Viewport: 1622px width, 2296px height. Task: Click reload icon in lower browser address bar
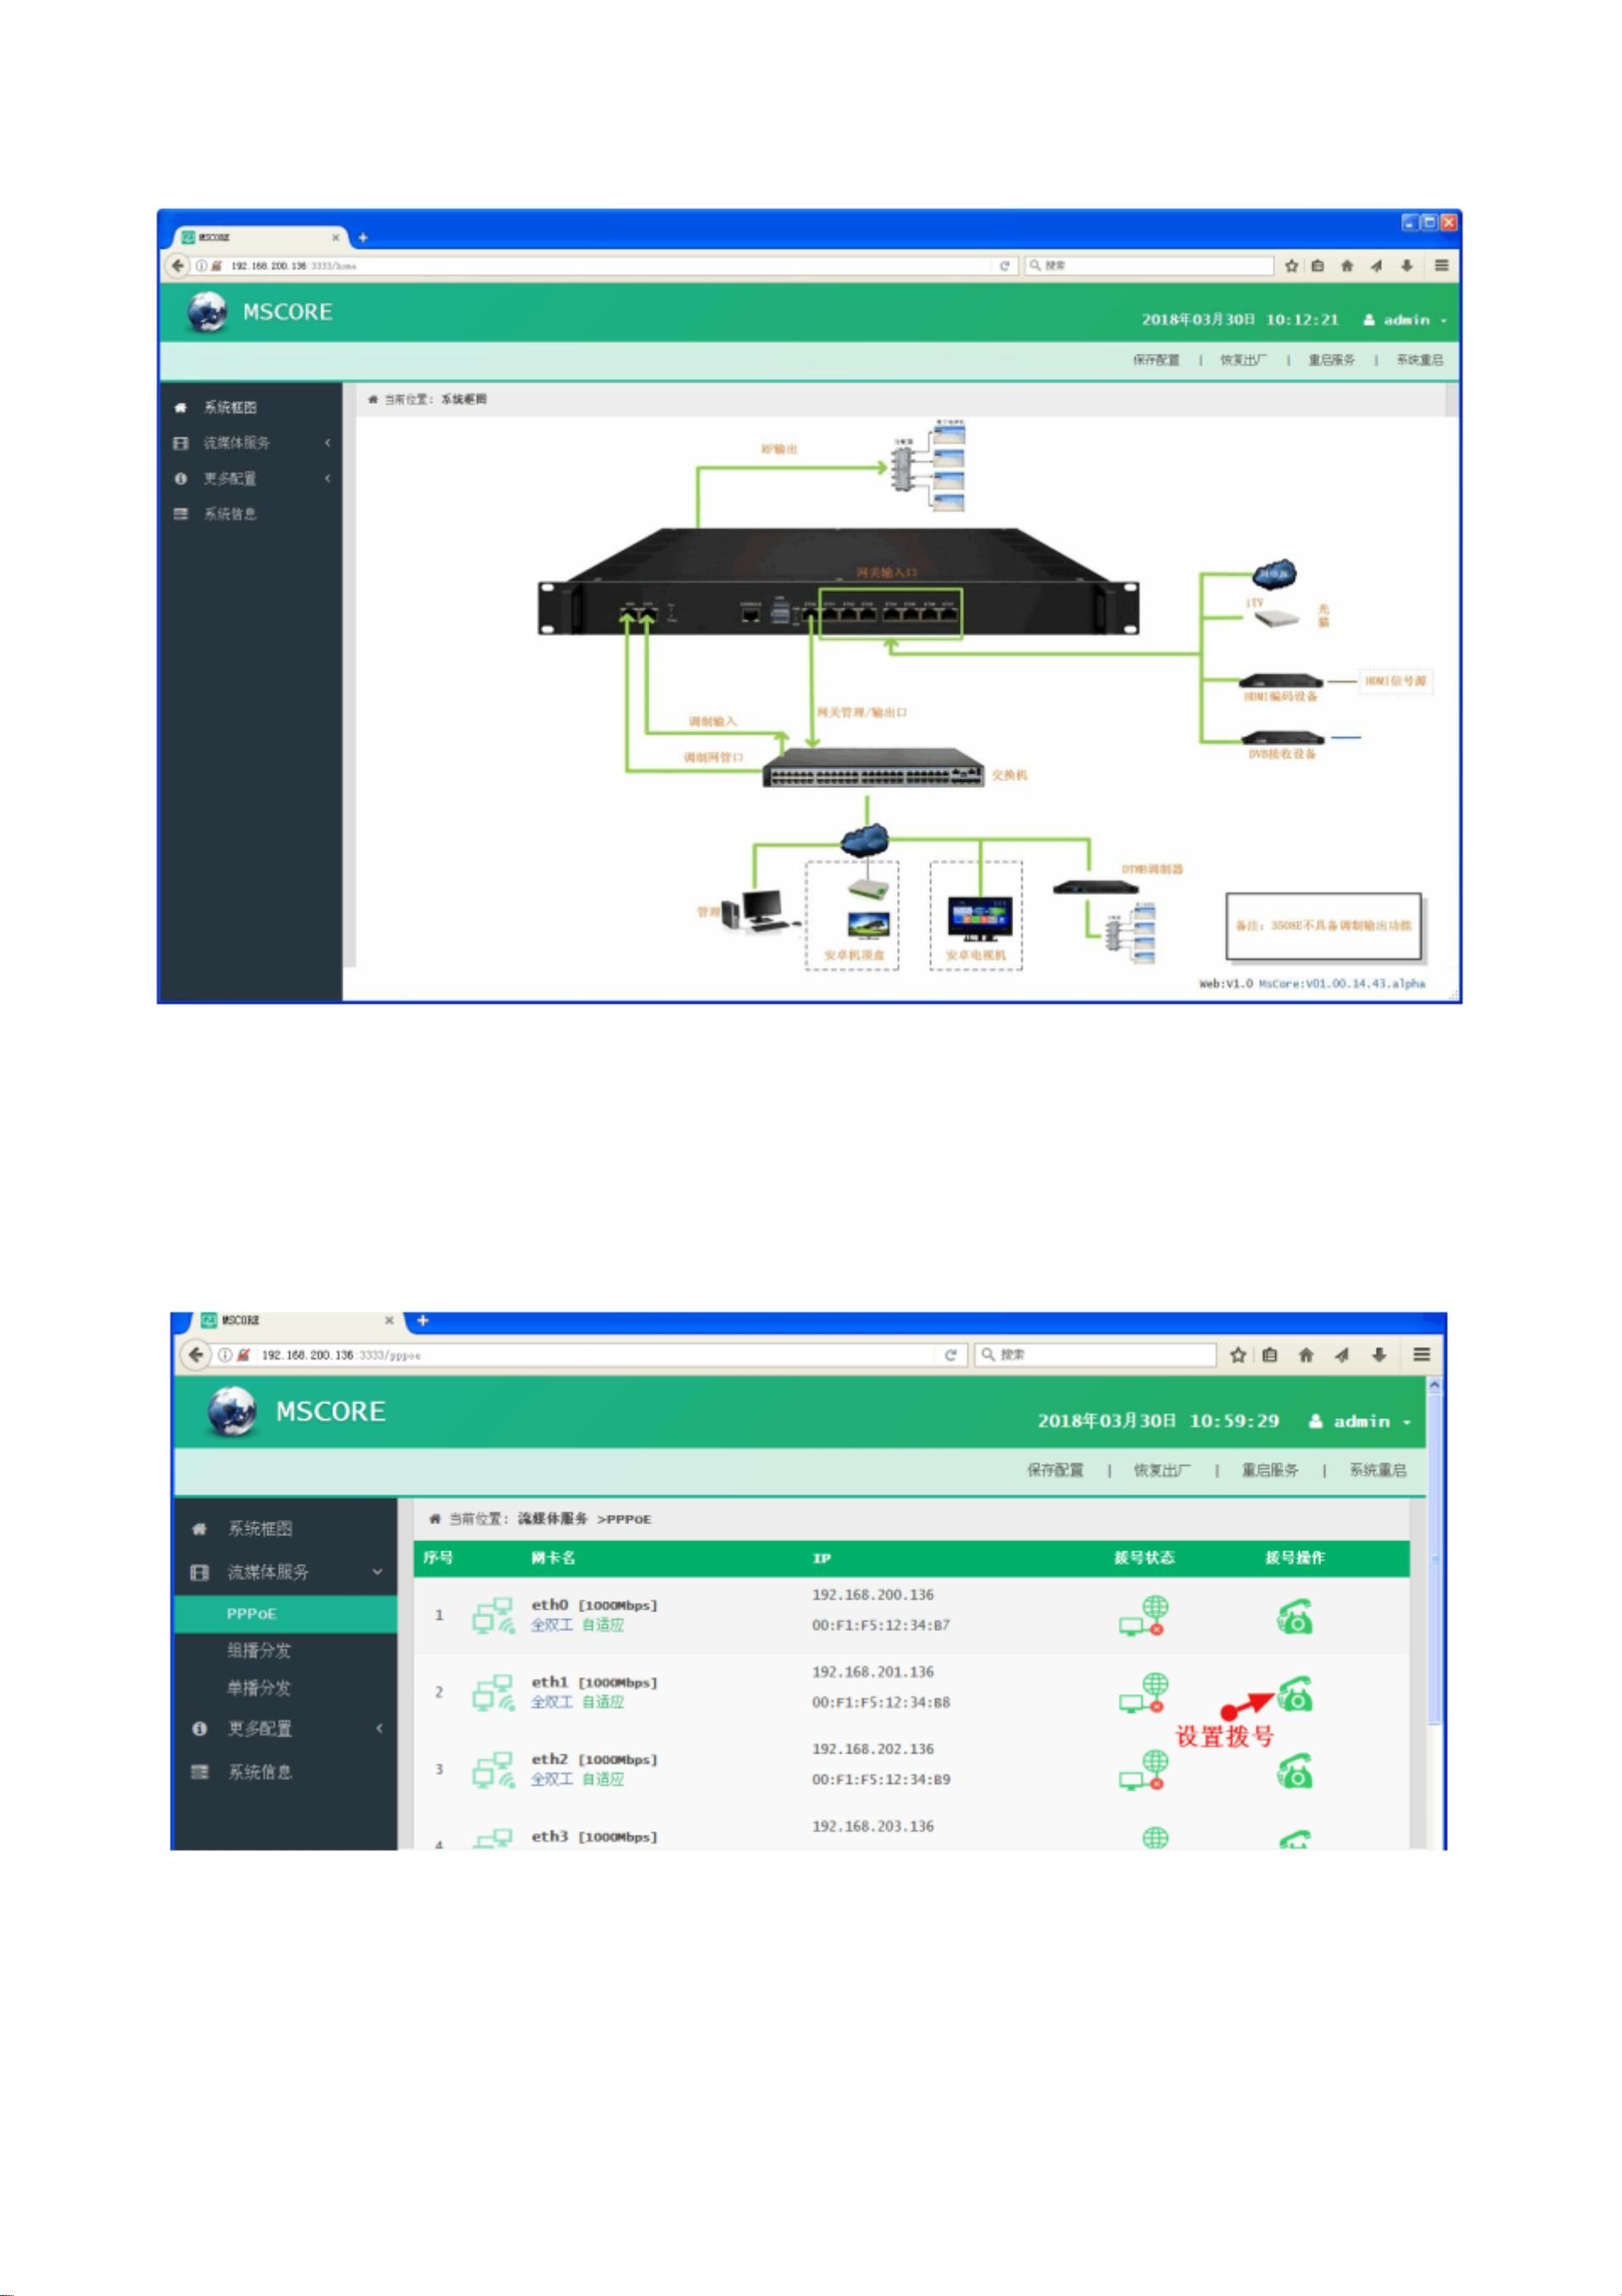pyautogui.click(x=950, y=1355)
